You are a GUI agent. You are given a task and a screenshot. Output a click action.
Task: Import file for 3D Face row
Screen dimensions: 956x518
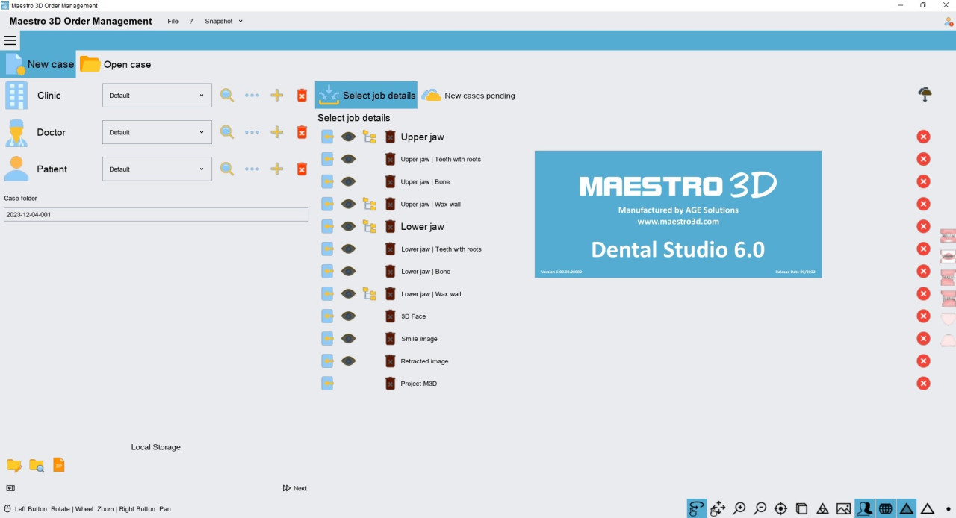coord(327,316)
